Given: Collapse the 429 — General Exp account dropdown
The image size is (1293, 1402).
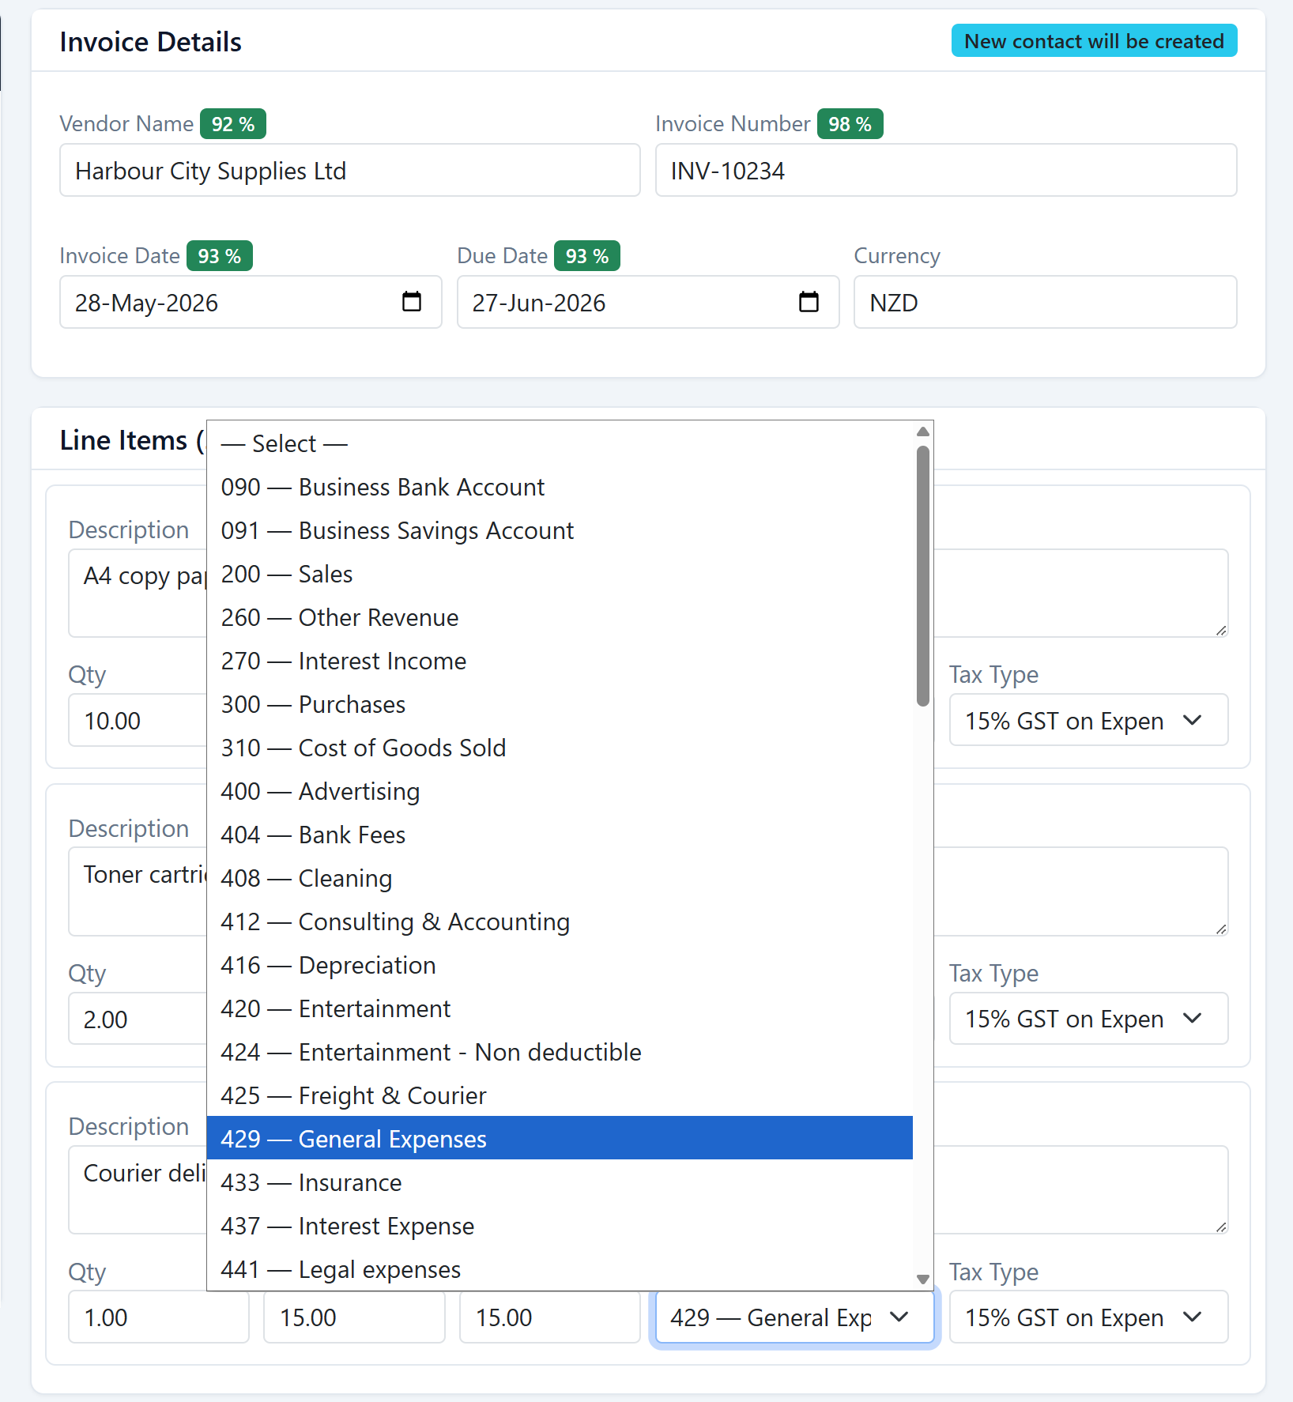Looking at the screenshot, I should (x=794, y=1317).
